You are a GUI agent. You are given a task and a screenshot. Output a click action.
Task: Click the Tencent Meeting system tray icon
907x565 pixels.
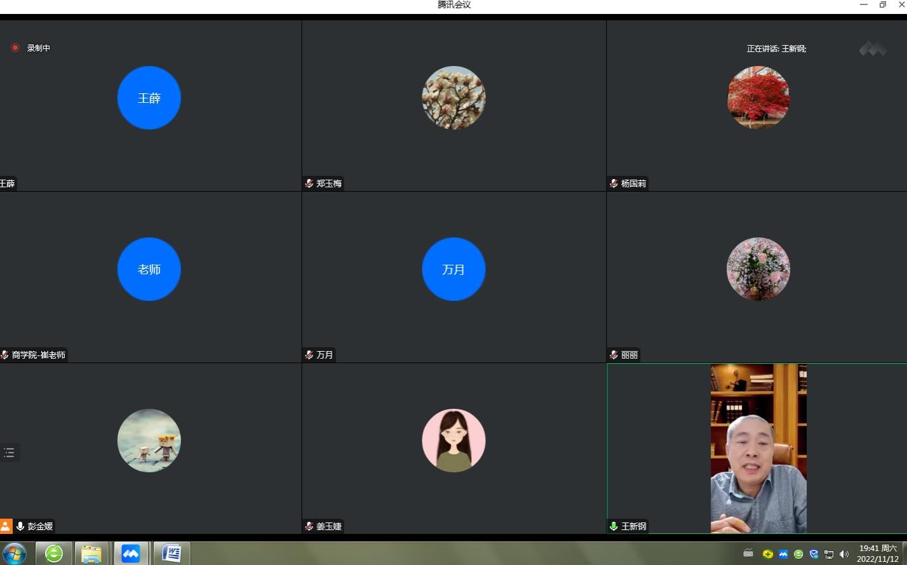pos(783,554)
